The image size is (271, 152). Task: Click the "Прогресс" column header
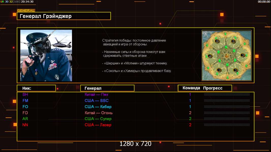coord(213,88)
